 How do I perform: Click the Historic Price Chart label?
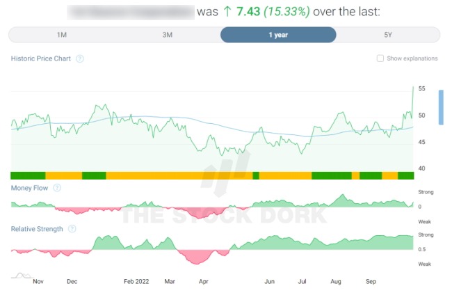coord(41,58)
